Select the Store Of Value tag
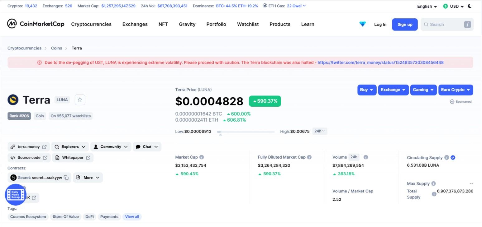482x227 pixels. point(66,217)
